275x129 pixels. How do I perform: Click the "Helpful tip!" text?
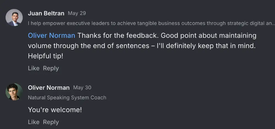(x=45, y=56)
